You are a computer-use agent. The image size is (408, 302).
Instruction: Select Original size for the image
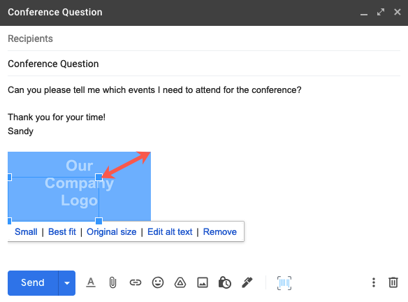(x=111, y=231)
